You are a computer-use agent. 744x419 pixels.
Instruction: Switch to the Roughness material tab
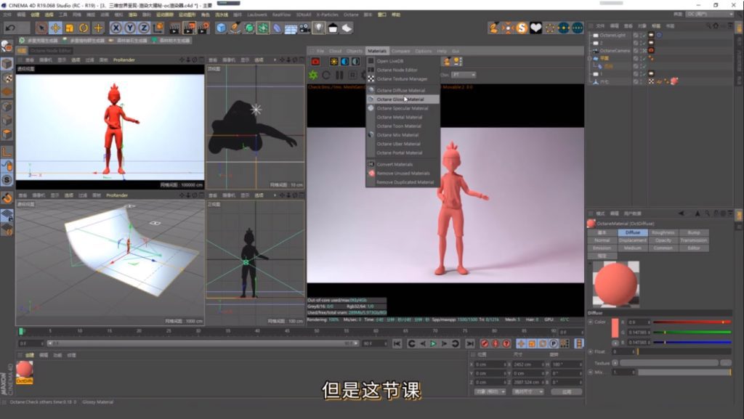coord(663,232)
